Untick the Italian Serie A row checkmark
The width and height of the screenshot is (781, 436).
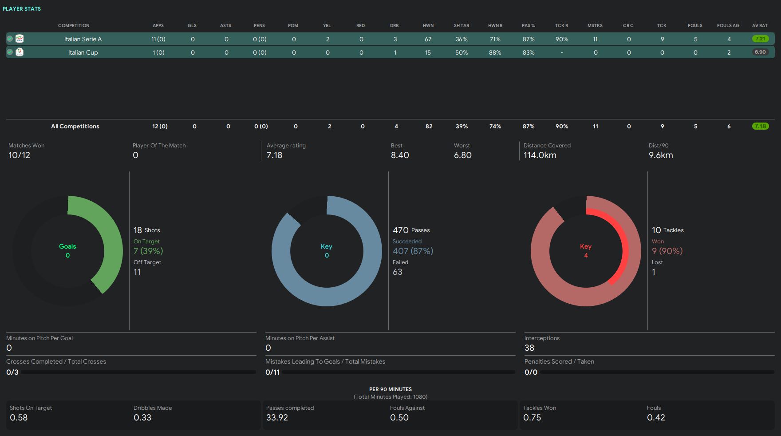tap(10, 39)
